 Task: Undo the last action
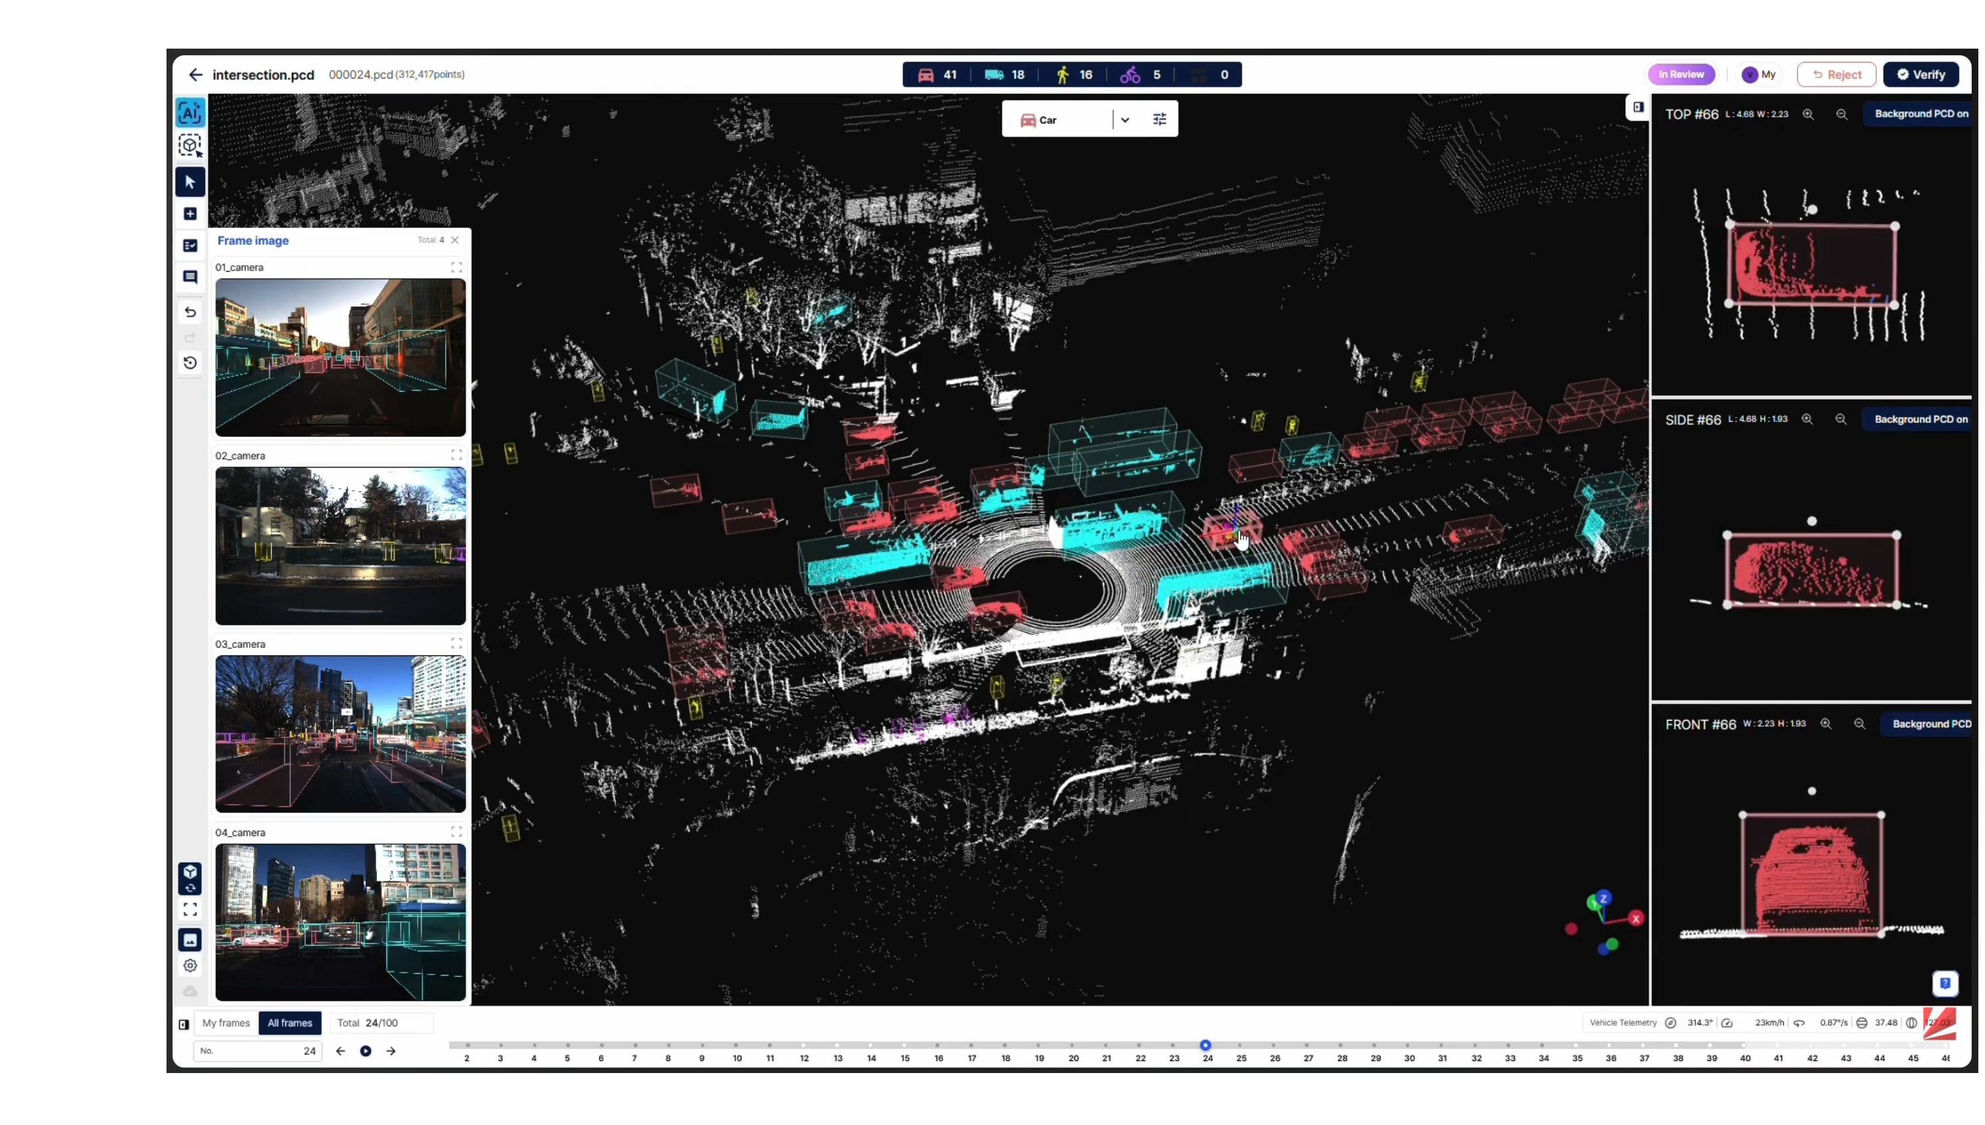click(x=190, y=312)
